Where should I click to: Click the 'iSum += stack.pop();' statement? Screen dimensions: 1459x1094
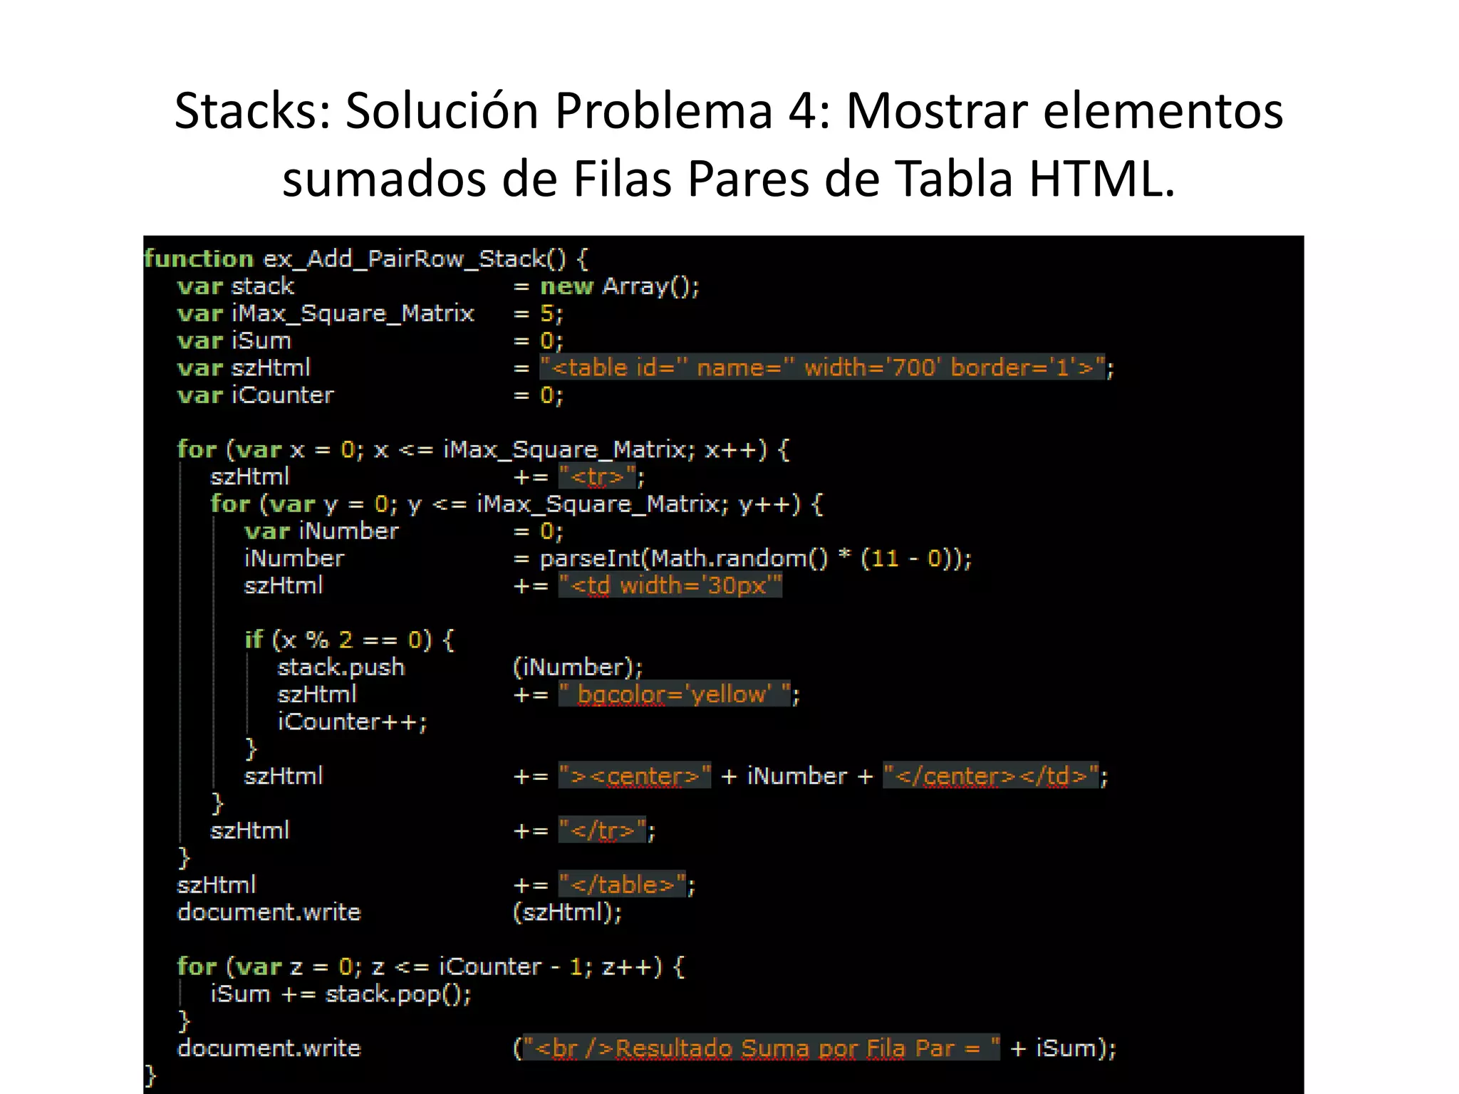click(341, 994)
